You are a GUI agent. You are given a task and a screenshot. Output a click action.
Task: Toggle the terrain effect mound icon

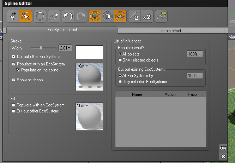[x=120, y=16]
